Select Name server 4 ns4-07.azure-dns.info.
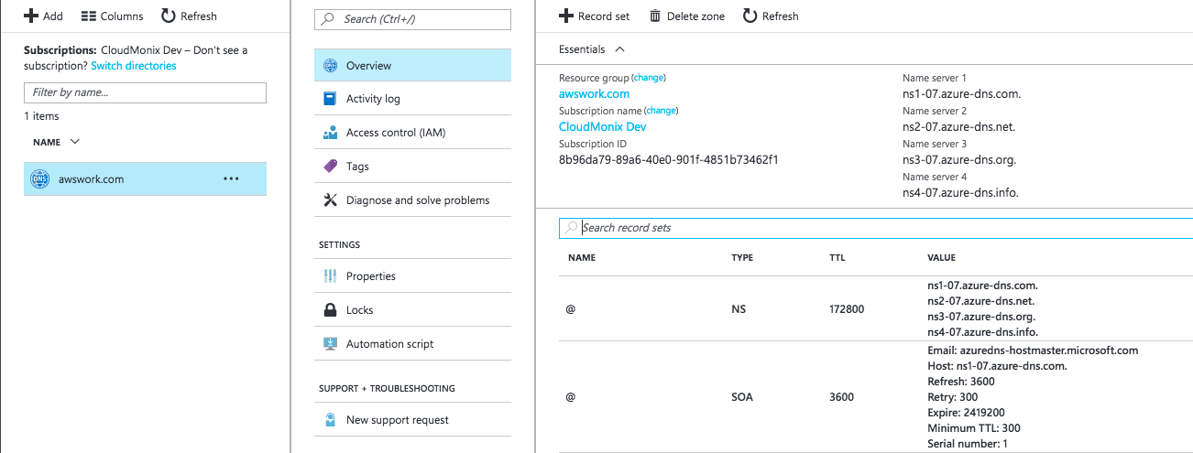Image resolution: width=1193 pixels, height=453 pixels. [x=960, y=193]
